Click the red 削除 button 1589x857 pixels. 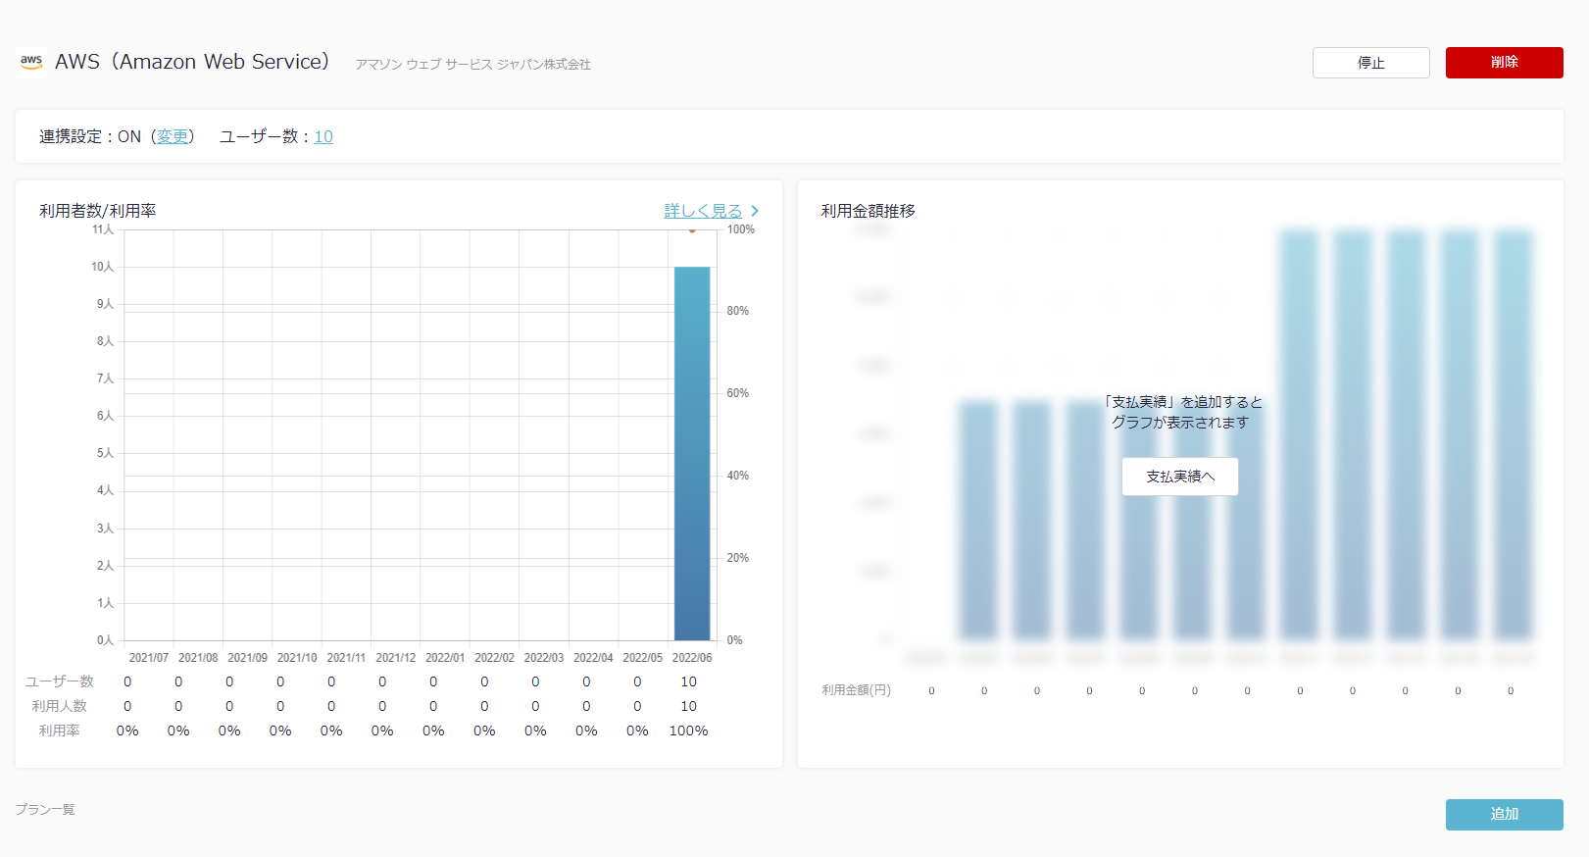(1504, 63)
